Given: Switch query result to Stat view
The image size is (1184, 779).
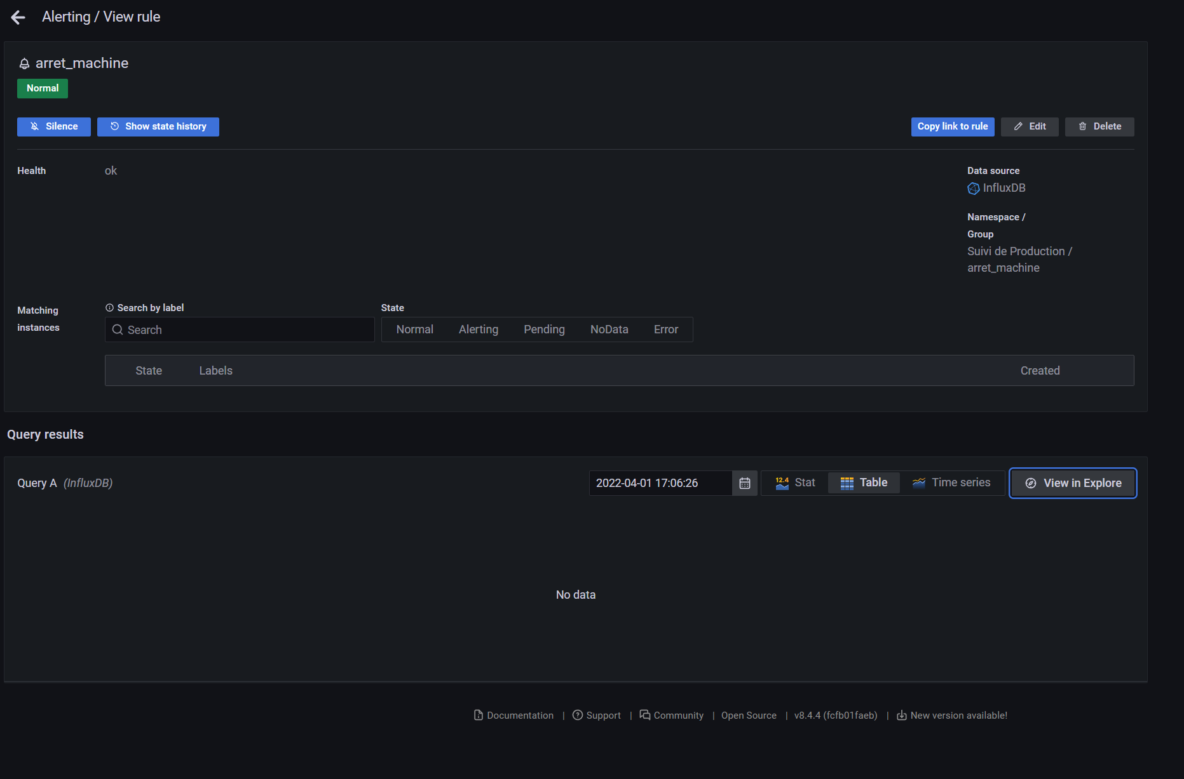Looking at the screenshot, I should (795, 483).
